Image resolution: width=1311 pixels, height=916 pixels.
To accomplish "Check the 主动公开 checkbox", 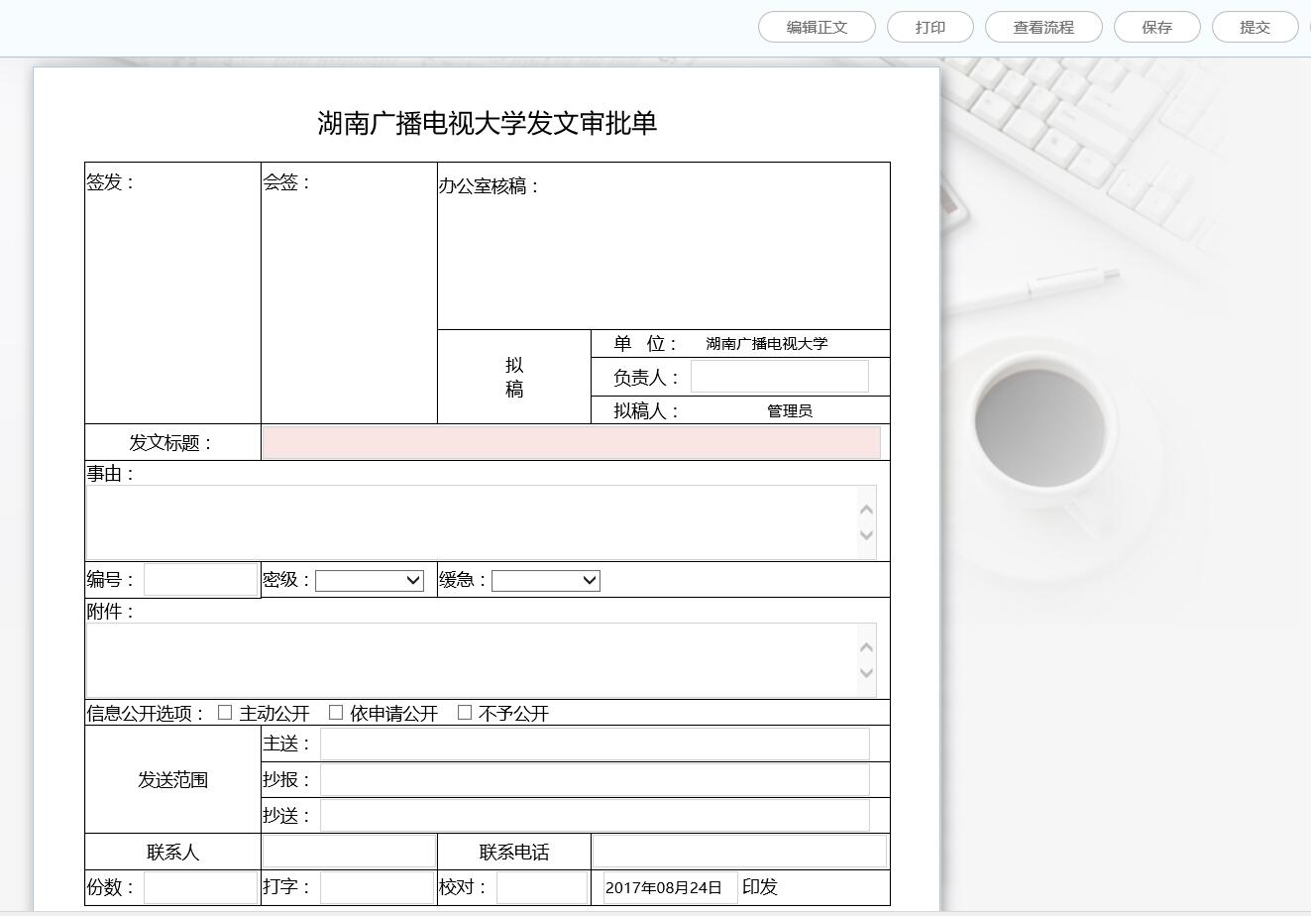I will click(225, 712).
